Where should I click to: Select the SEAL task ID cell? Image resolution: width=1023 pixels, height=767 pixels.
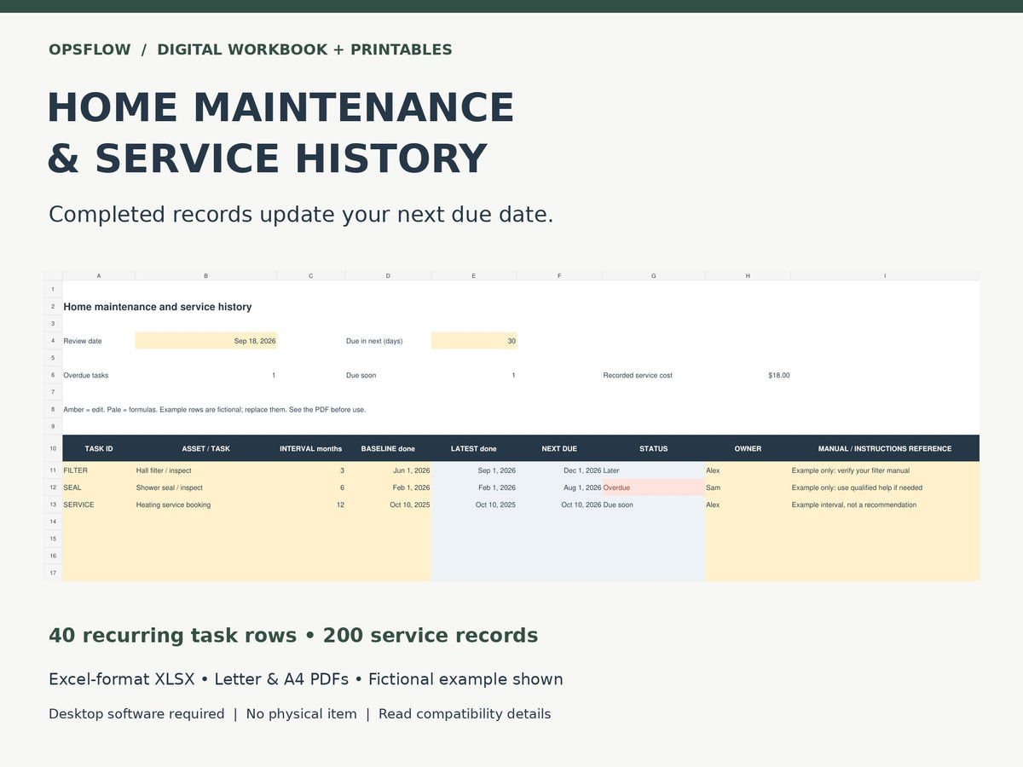pyautogui.click(x=99, y=487)
